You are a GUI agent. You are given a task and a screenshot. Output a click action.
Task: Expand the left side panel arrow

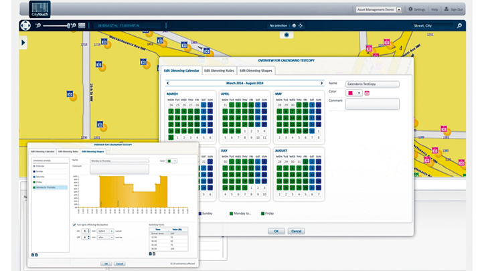point(24,43)
